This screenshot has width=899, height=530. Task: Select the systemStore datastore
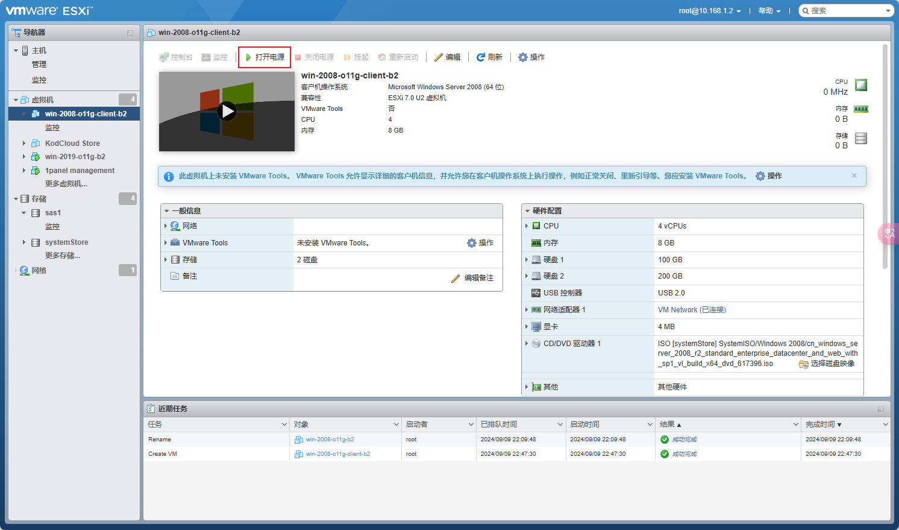point(66,242)
